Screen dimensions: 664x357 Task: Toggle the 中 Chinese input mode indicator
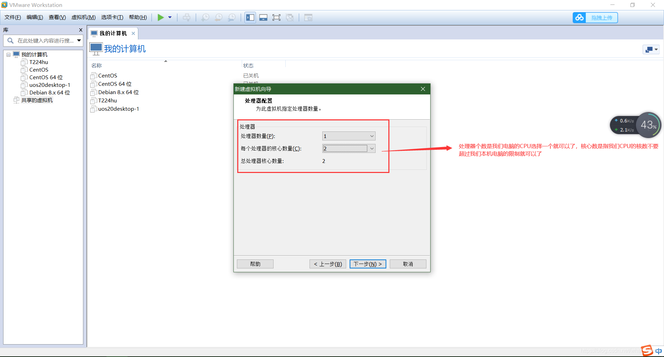[658, 351]
